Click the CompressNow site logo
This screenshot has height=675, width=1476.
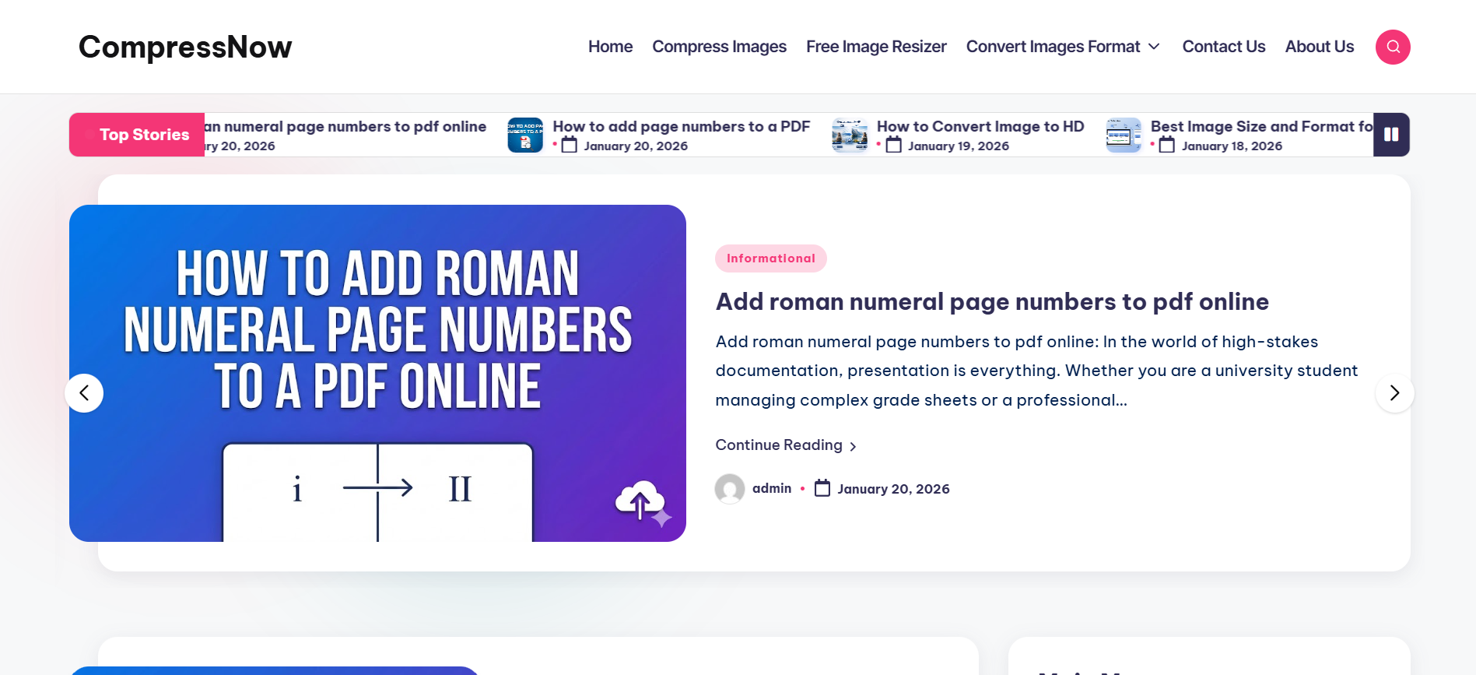(x=185, y=47)
